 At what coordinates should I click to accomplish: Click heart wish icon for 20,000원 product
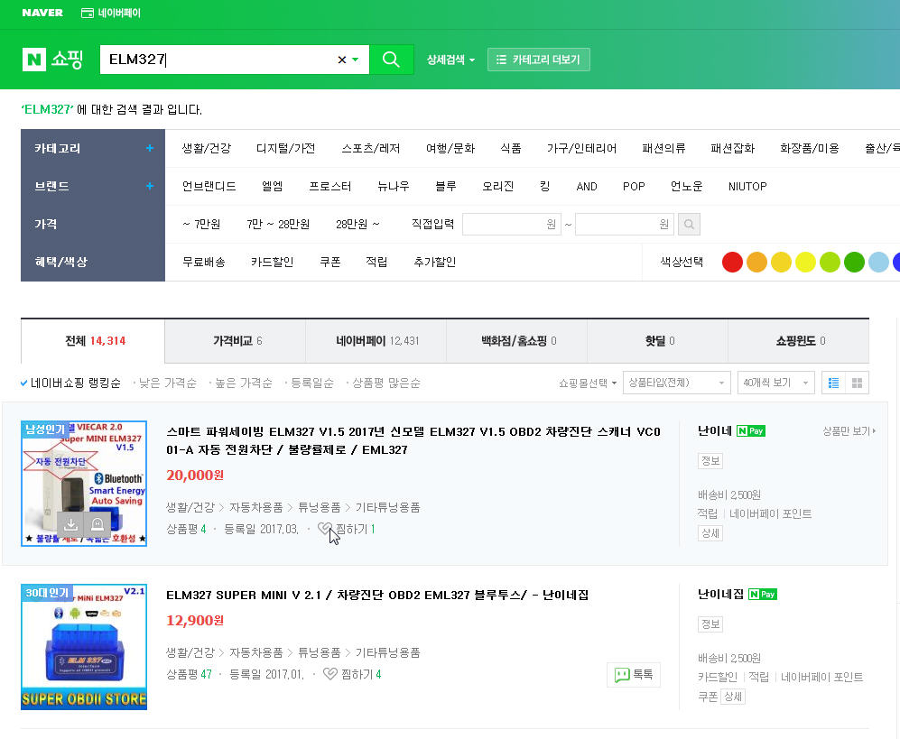coord(325,529)
